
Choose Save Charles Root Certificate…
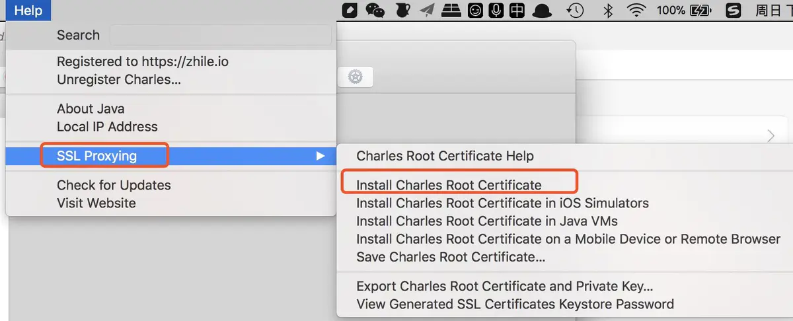[451, 256]
